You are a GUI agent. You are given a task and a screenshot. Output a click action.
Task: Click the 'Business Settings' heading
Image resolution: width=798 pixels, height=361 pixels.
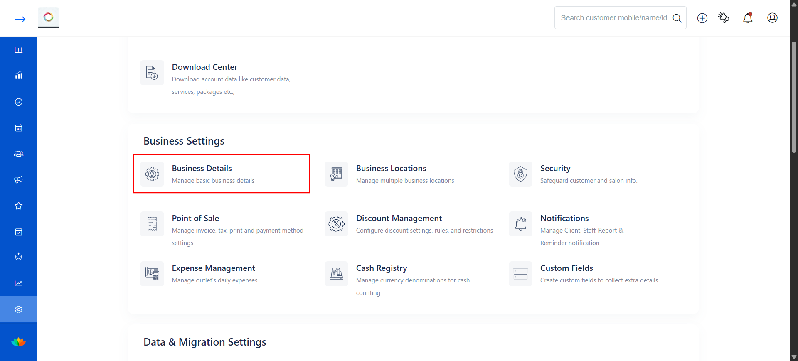184,141
